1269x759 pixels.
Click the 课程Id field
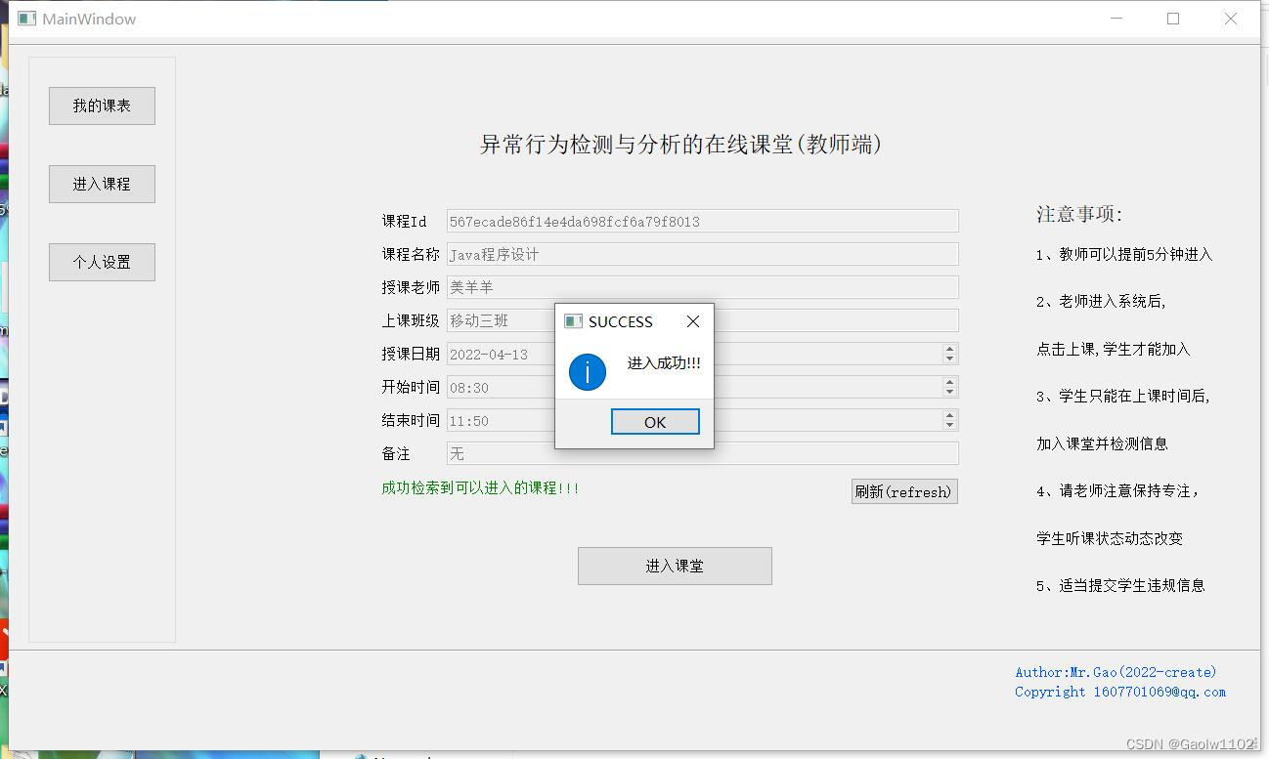coord(702,221)
